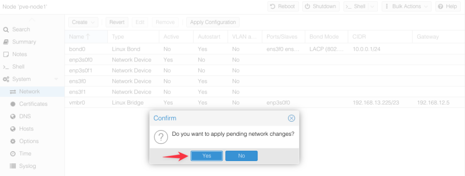This screenshot has width=465, height=176.
Task: Sort by the Bond Mode column header
Action: point(326,37)
